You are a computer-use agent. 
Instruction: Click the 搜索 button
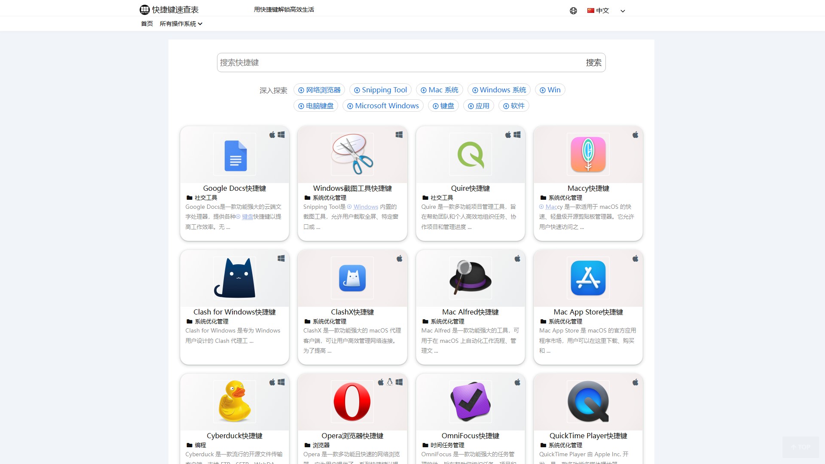pyautogui.click(x=593, y=63)
